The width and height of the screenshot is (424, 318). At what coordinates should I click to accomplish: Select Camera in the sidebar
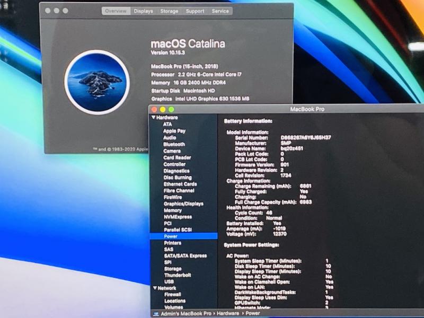(x=172, y=151)
